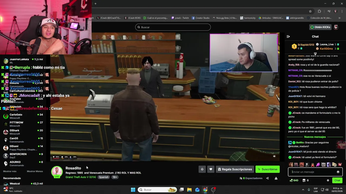The image size is (346, 194).
Task: Click the Nuevos mensajes indicator in chat
Action: (315, 137)
